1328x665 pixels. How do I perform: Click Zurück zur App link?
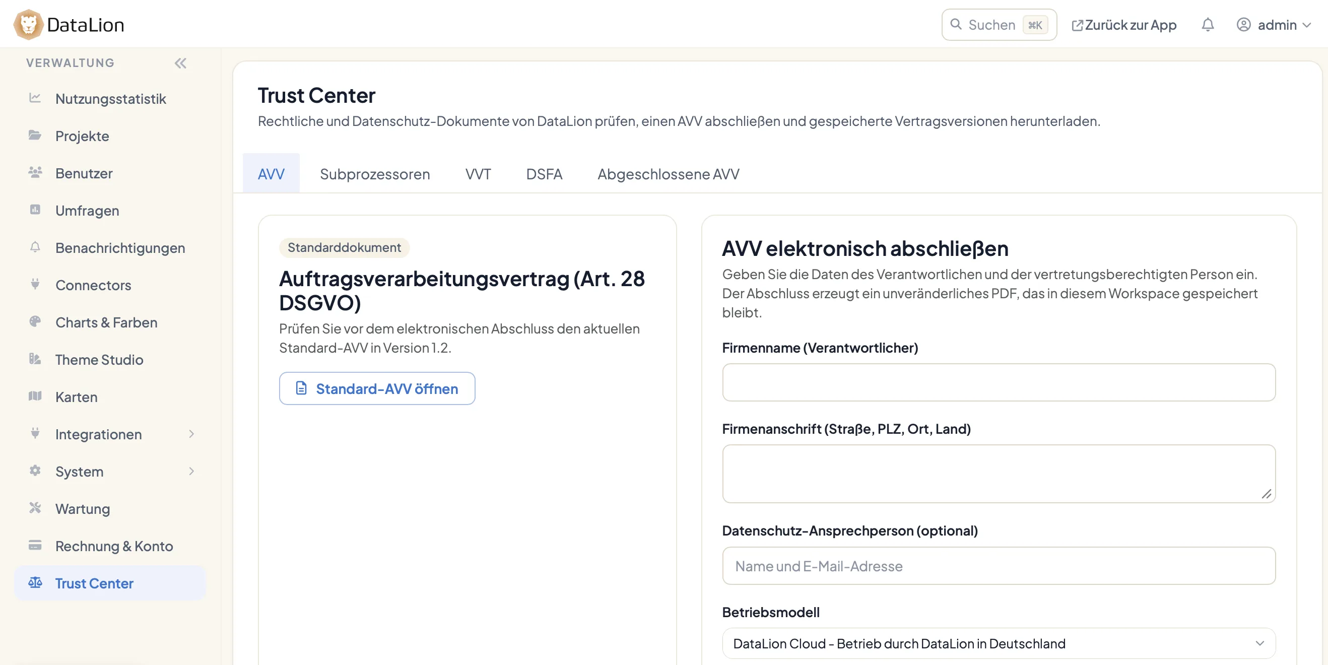pos(1124,25)
